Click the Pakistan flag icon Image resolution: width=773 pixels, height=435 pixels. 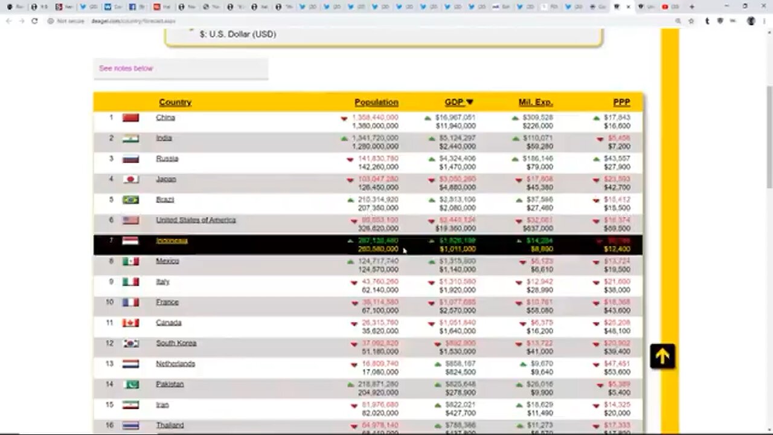[x=130, y=385]
